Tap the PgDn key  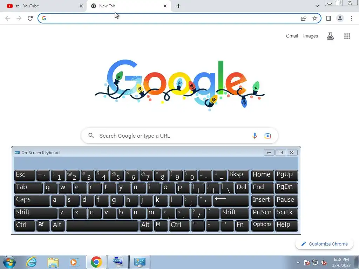[x=286, y=188]
